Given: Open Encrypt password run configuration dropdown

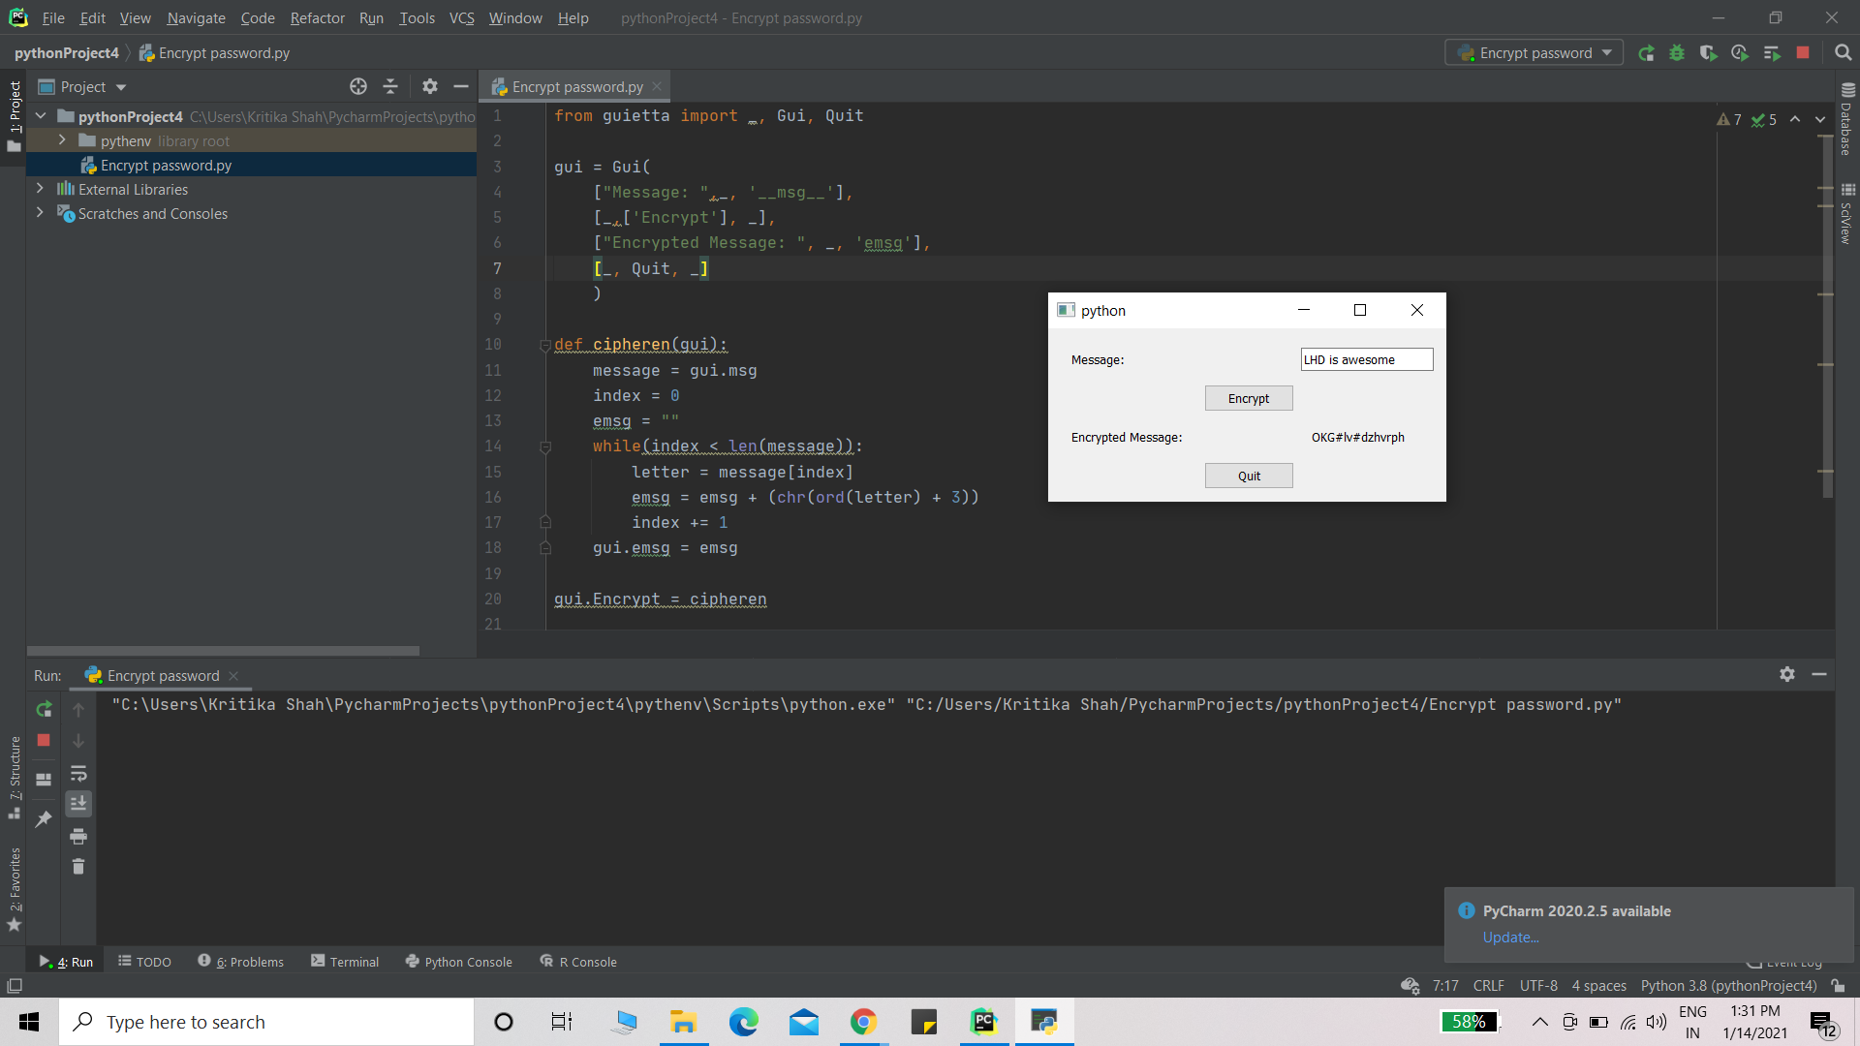Looking at the screenshot, I should point(1534,53).
